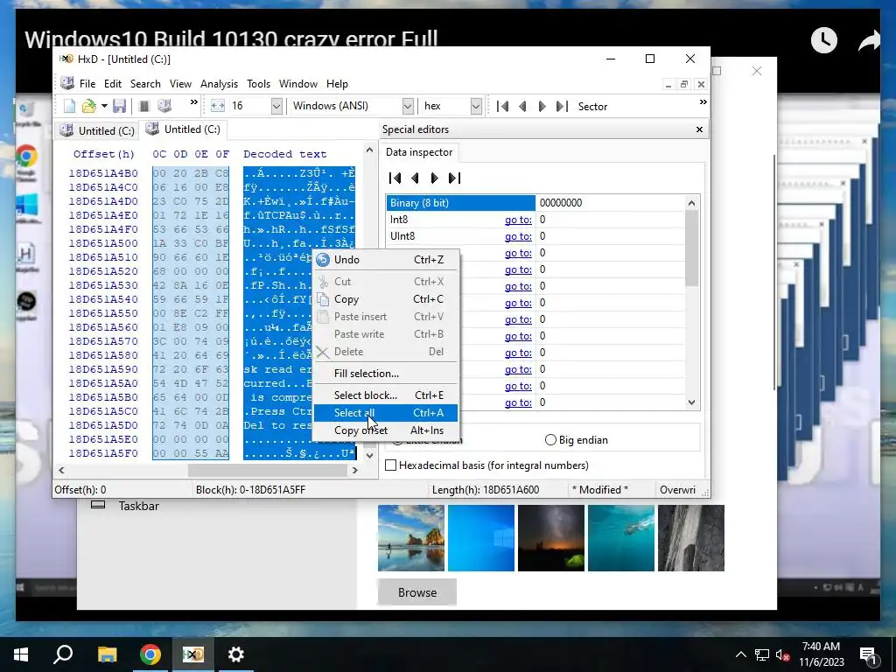This screenshot has width=896, height=672.
Task: Open the Tools menu
Action: 258,84
